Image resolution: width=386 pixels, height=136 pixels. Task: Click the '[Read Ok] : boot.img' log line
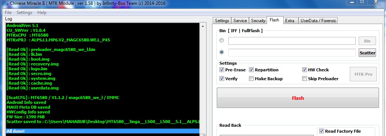pos(28,59)
